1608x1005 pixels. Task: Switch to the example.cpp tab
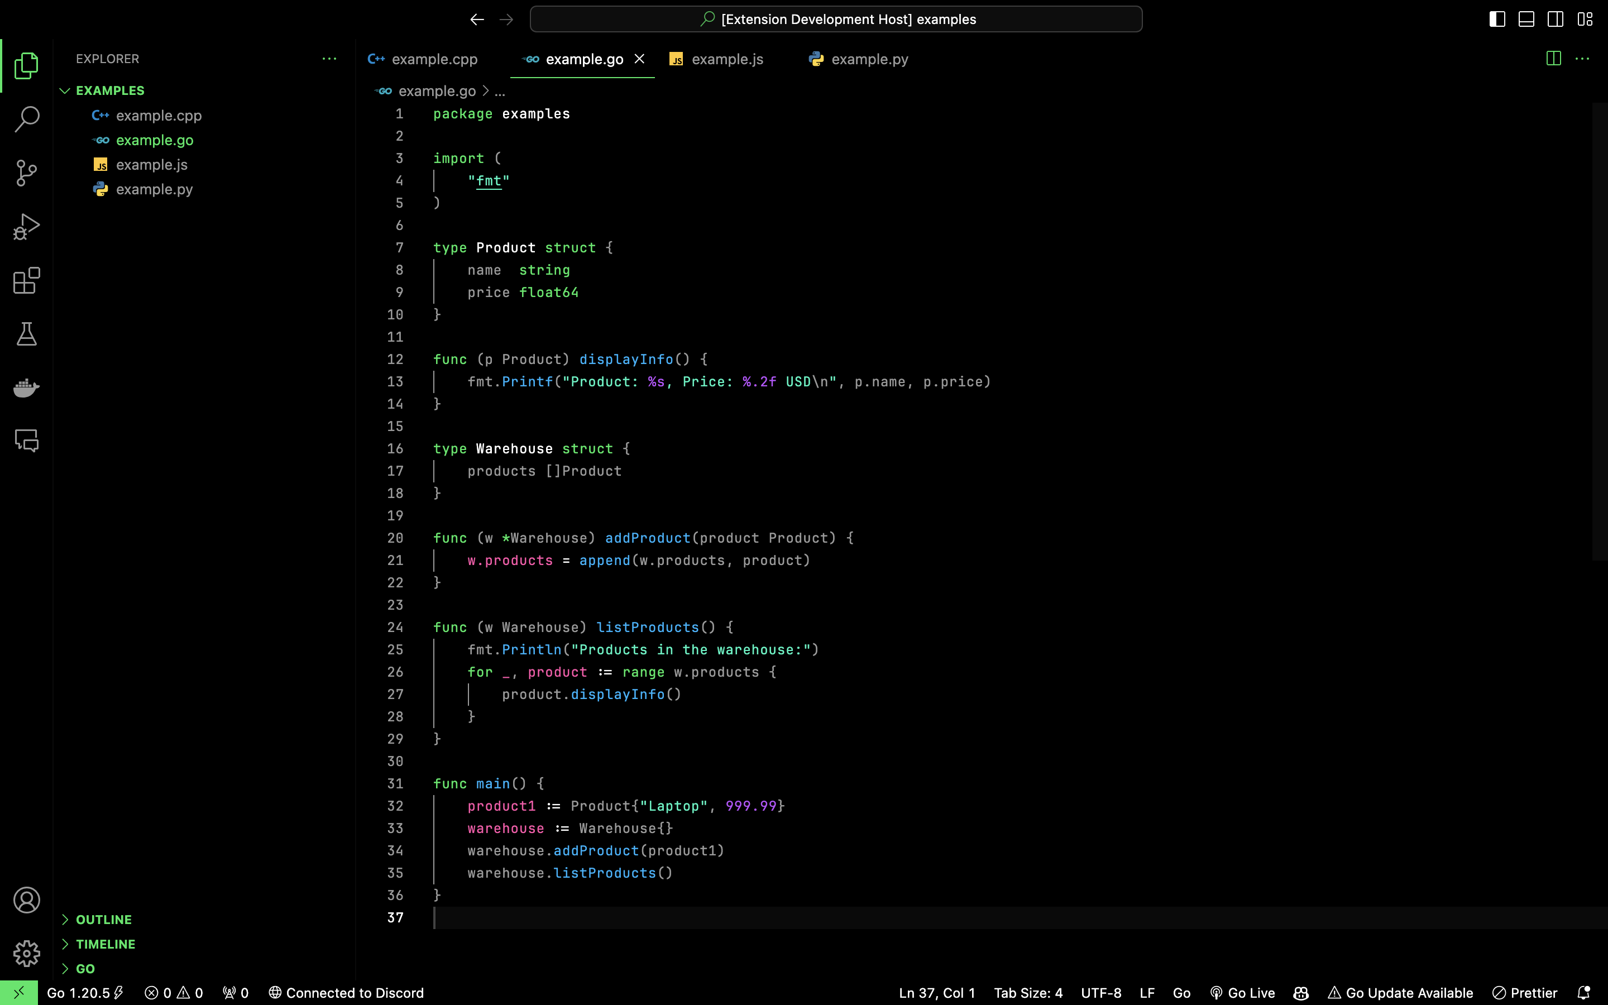[434, 59]
